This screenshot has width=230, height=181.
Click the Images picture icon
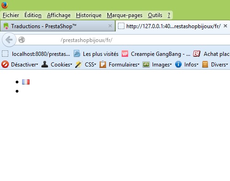click(146, 65)
